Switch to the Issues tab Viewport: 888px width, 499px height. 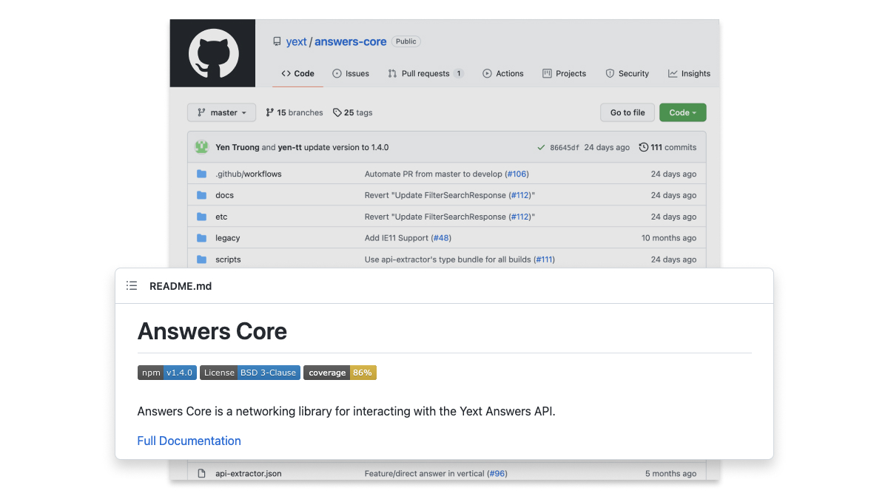351,74
